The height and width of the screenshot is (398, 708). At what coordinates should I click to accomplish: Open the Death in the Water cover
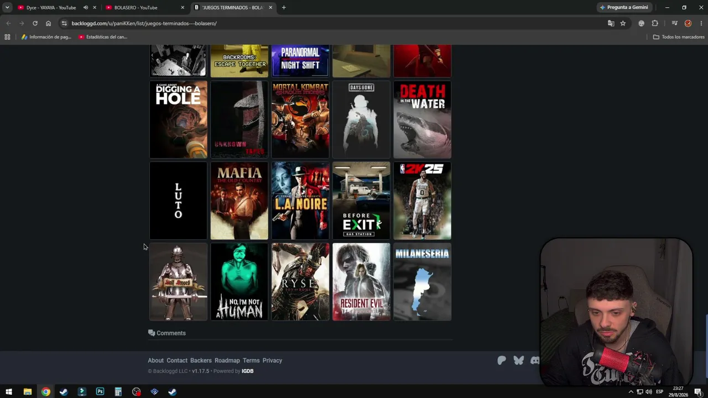[422, 119]
